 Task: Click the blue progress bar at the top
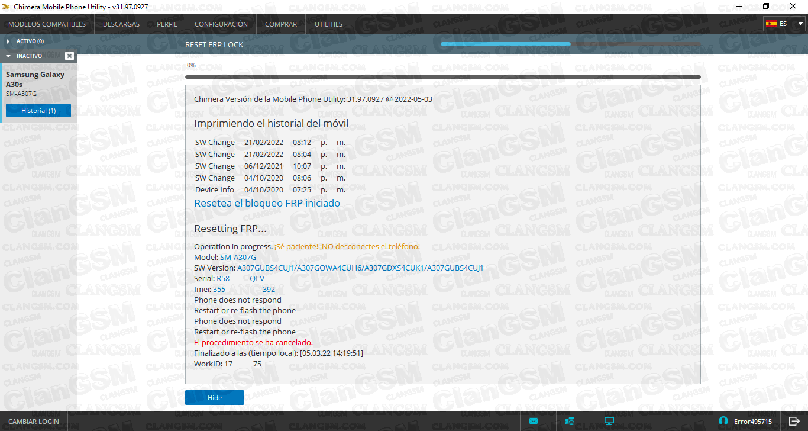tap(506, 44)
